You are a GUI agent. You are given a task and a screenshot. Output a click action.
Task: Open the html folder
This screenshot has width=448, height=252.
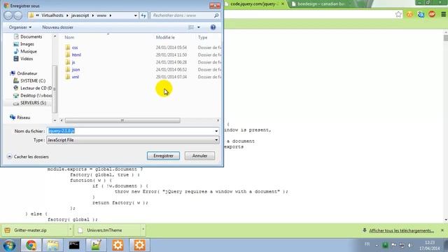[x=76, y=55]
